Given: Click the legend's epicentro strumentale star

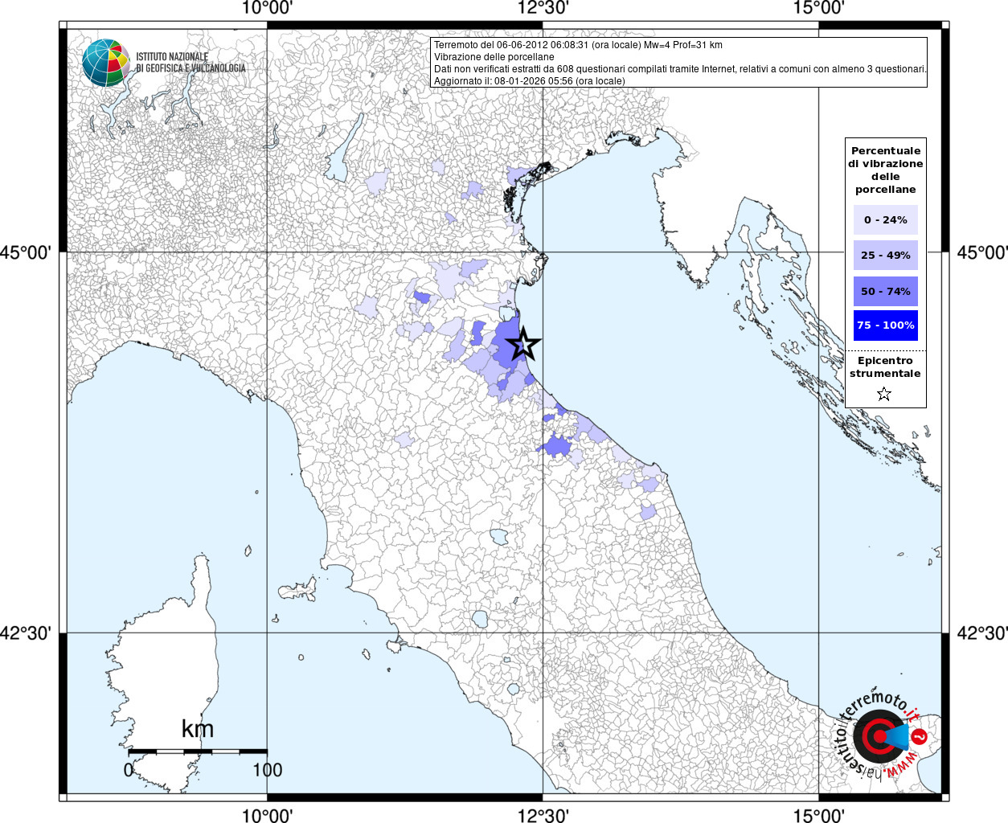Looking at the screenshot, I should [x=884, y=394].
